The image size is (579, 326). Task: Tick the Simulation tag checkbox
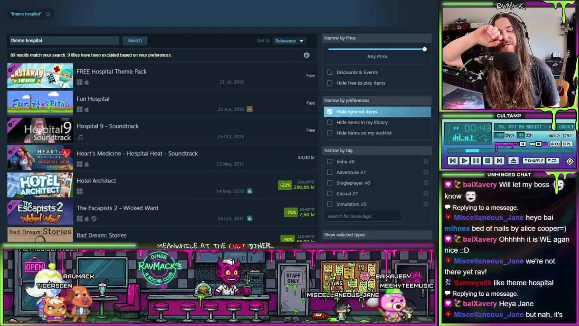pyautogui.click(x=330, y=204)
